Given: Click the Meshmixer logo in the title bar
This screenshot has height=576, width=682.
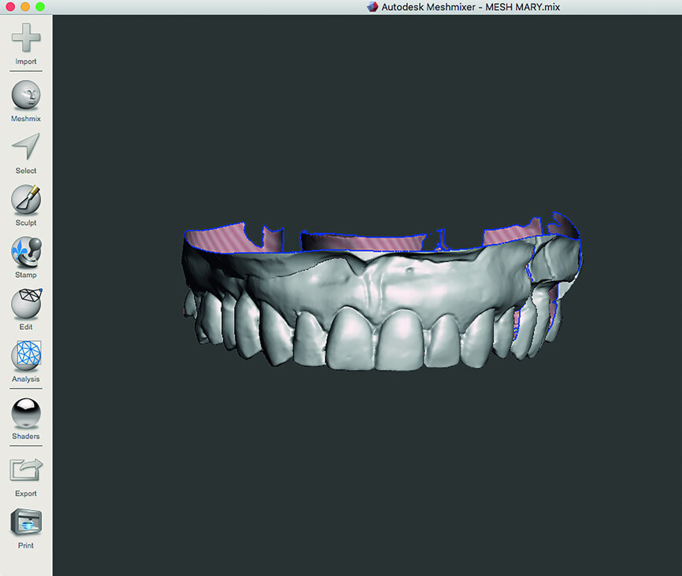Looking at the screenshot, I should coord(371,6).
